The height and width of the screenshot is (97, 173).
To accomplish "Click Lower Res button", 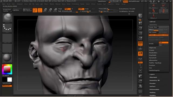I will coord(153,27).
